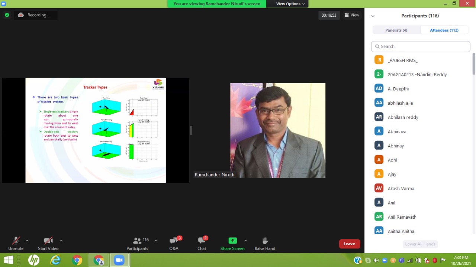
Task: Unmute the microphone
Action: (16, 244)
